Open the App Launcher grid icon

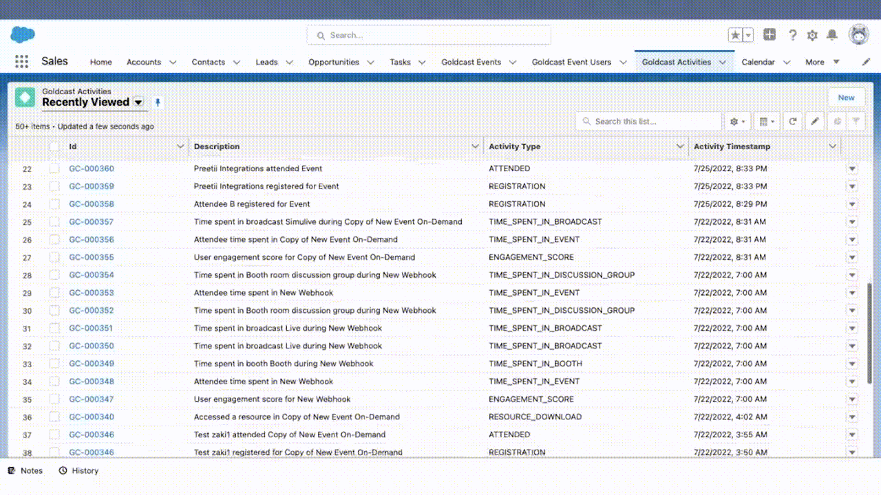[x=21, y=61]
